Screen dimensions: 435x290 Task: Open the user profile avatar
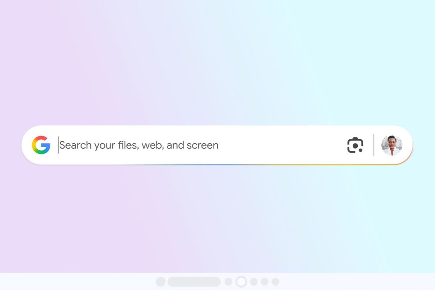click(392, 145)
